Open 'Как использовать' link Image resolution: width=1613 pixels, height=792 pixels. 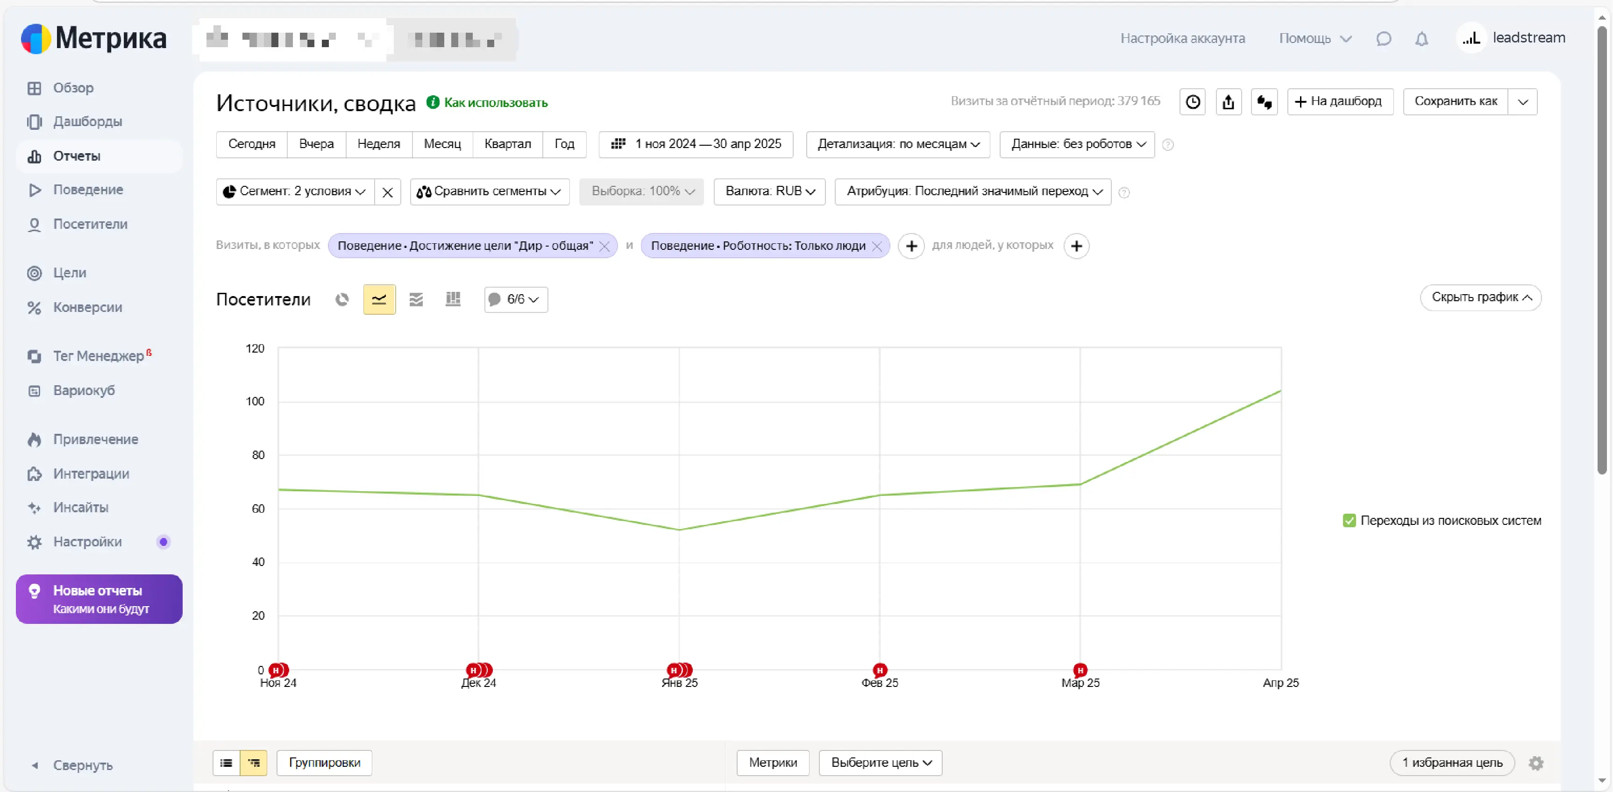click(495, 103)
